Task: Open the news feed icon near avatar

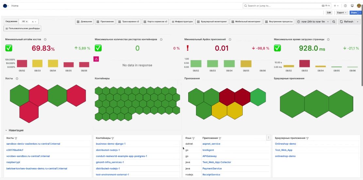Action: (x=352, y=6)
